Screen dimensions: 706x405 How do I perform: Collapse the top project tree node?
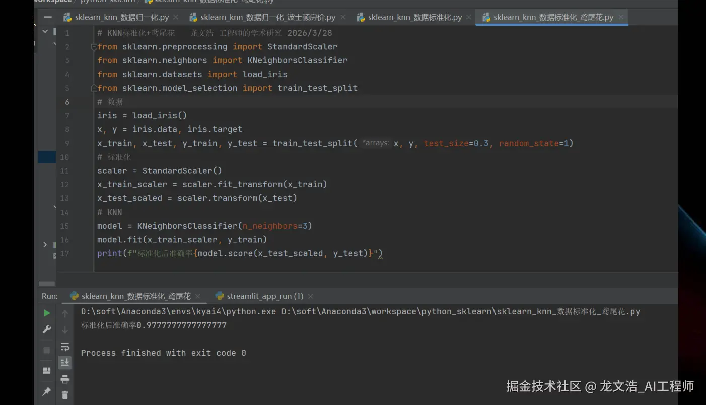[x=45, y=31]
